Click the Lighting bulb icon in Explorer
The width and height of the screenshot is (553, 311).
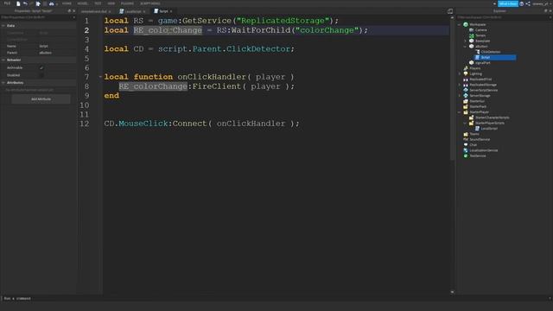coord(466,73)
